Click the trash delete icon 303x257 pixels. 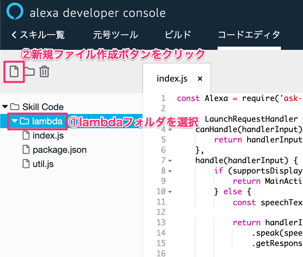(44, 72)
